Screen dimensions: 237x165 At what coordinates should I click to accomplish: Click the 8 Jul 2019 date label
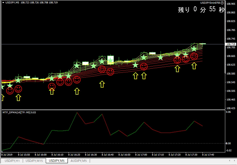tap(7, 155)
